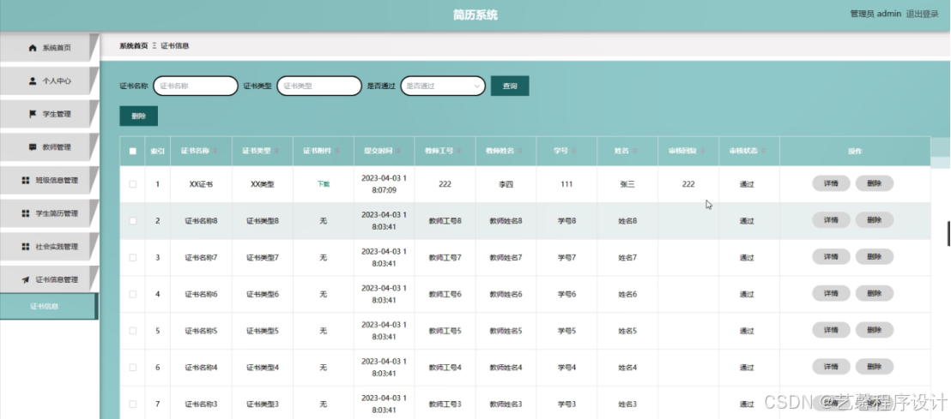Open 详情 for 证书名称5 row
951x419 pixels.
coord(831,330)
